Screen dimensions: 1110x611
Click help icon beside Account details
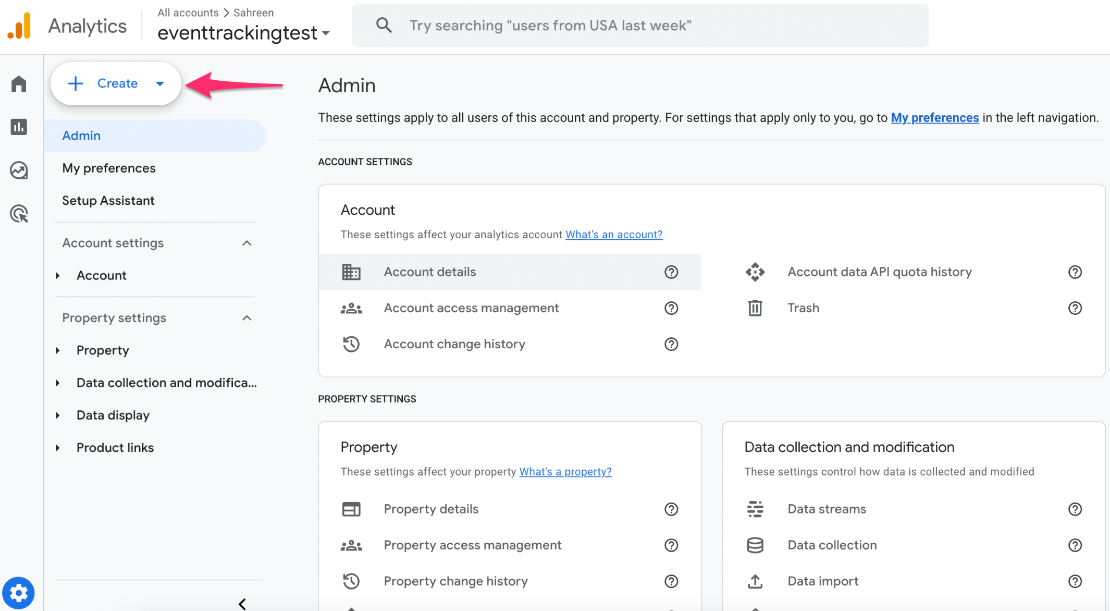pos(671,272)
